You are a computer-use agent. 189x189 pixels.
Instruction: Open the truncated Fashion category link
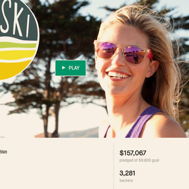pos(3,152)
